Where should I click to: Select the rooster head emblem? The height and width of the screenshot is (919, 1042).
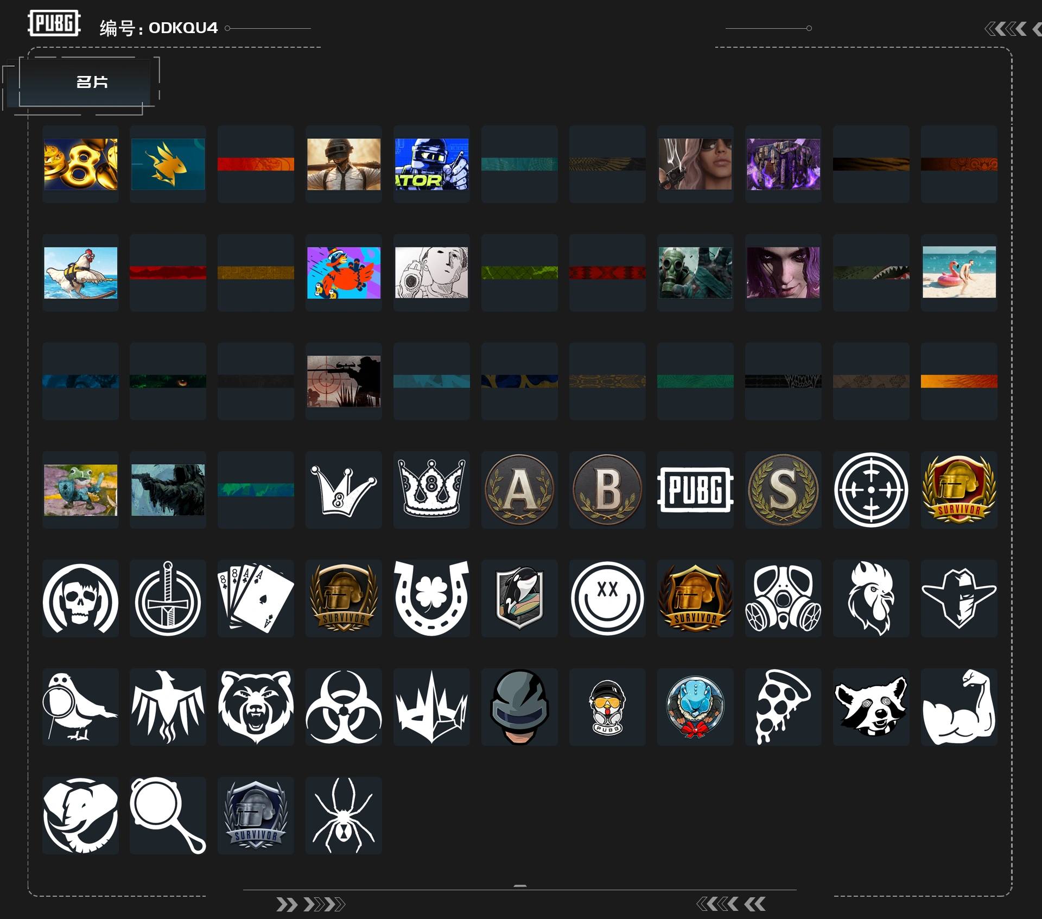871,598
